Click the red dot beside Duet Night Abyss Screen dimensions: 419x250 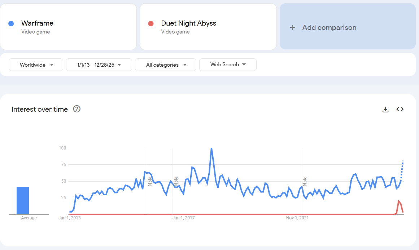[x=151, y=23]
